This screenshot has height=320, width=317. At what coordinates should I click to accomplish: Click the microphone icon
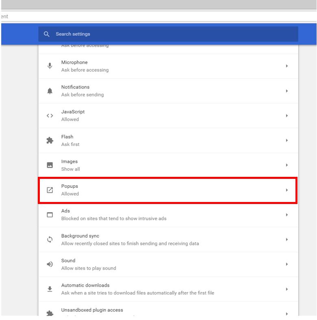coord(50,66)
